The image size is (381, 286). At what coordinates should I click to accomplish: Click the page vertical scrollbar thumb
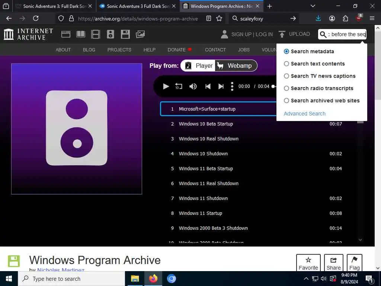click(x=378, y=65)
